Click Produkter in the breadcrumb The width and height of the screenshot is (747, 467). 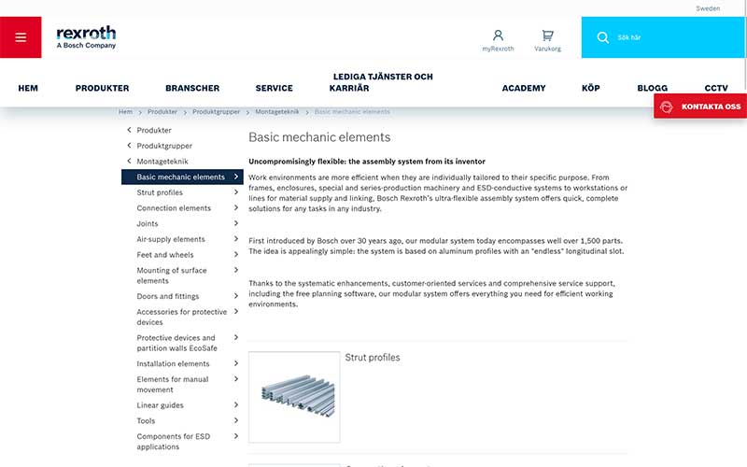click(x=162, y=111)
